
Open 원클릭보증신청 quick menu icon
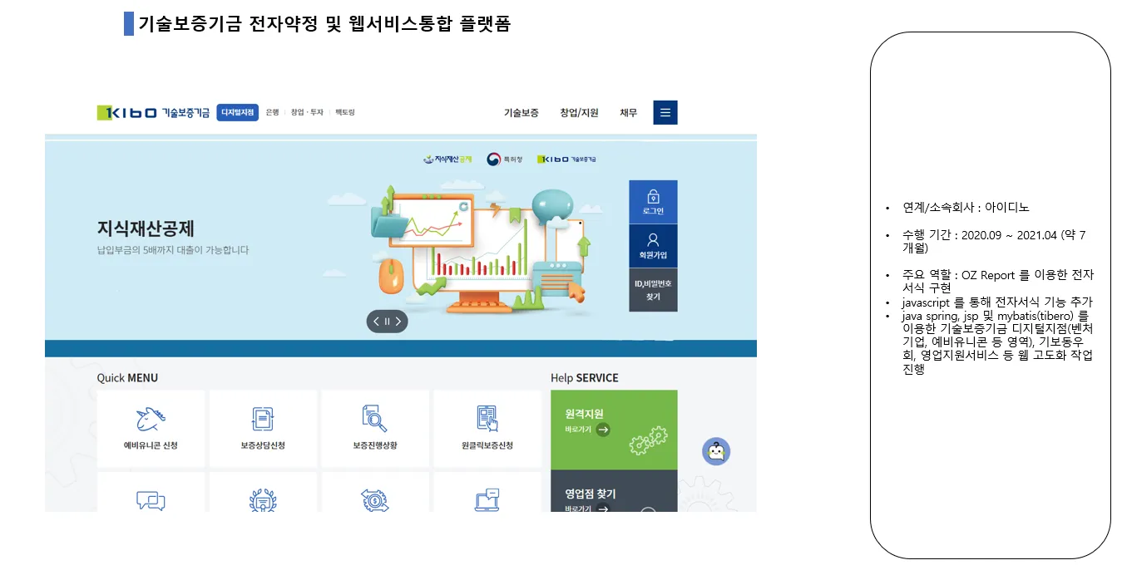tap(487, 420)
